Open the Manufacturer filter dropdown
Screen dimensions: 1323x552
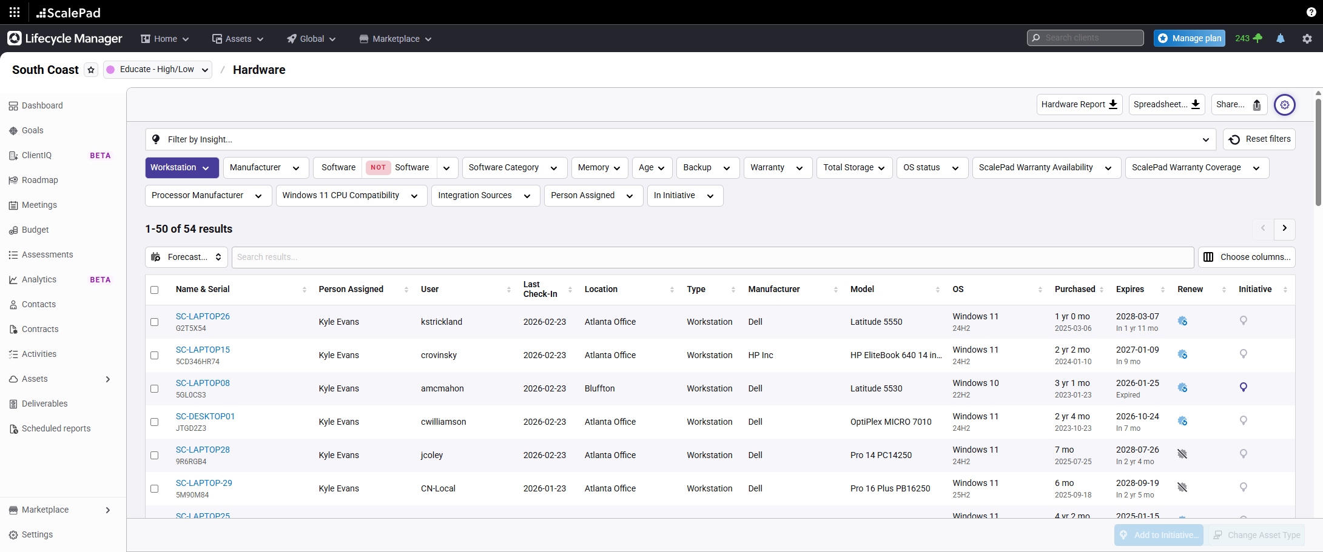tap(265, 168)
